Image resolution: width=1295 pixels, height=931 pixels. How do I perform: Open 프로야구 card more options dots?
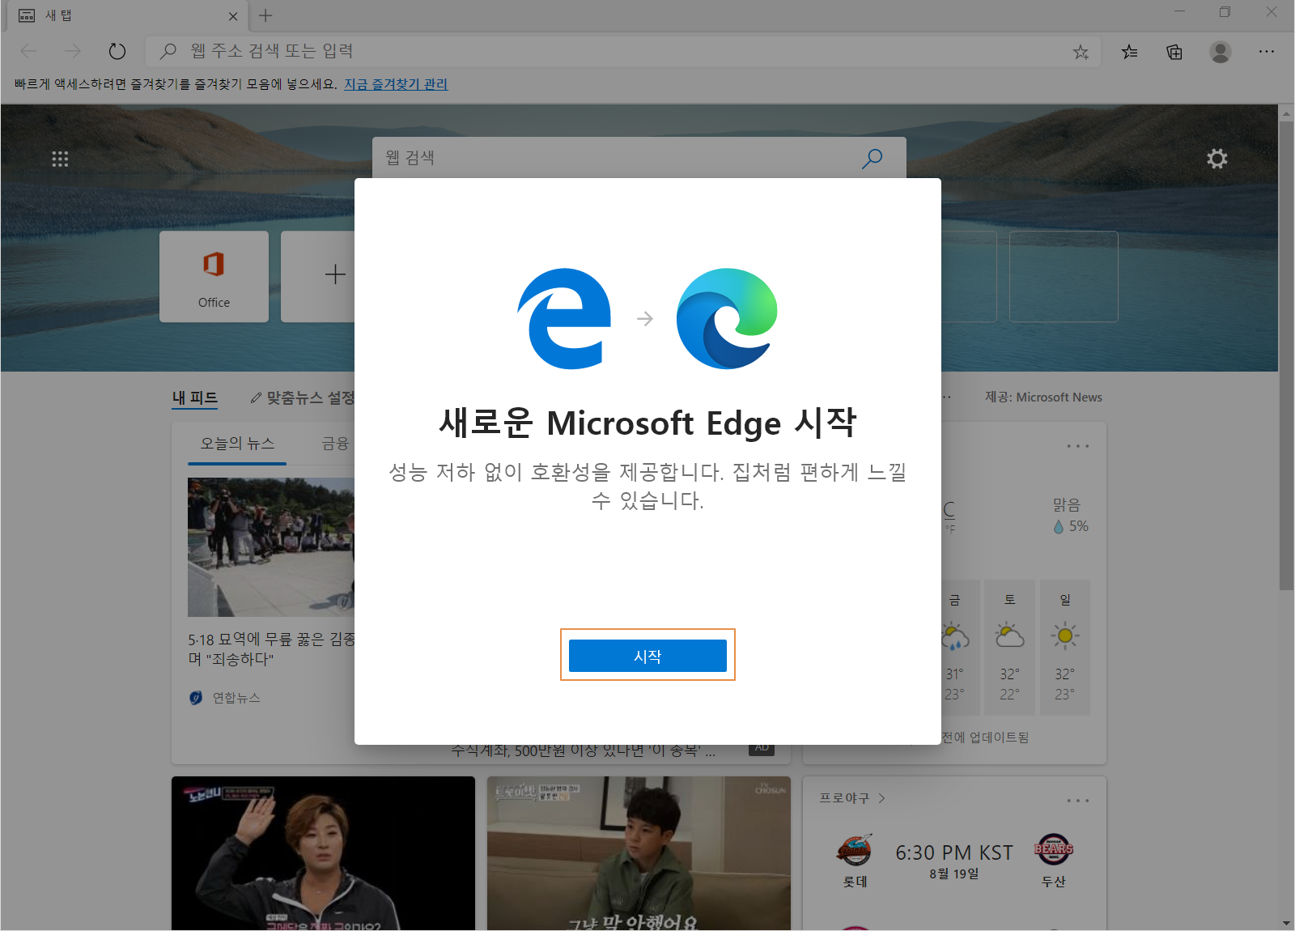point(1078,801)
